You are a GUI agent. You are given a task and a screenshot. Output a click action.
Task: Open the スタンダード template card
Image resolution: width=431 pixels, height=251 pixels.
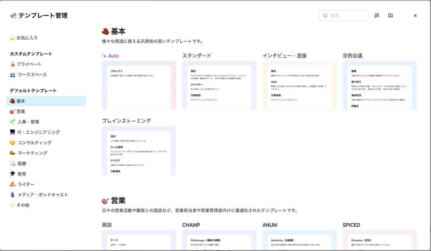click(x=219, y=85)
